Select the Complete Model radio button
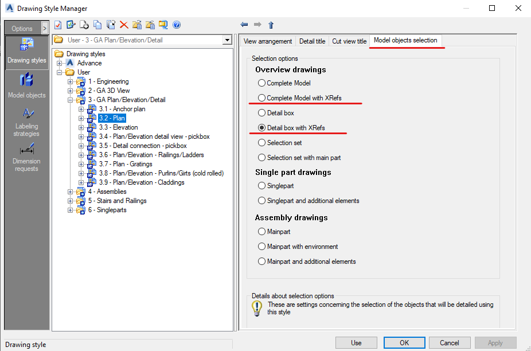The image size is (531, 351). 261,83
